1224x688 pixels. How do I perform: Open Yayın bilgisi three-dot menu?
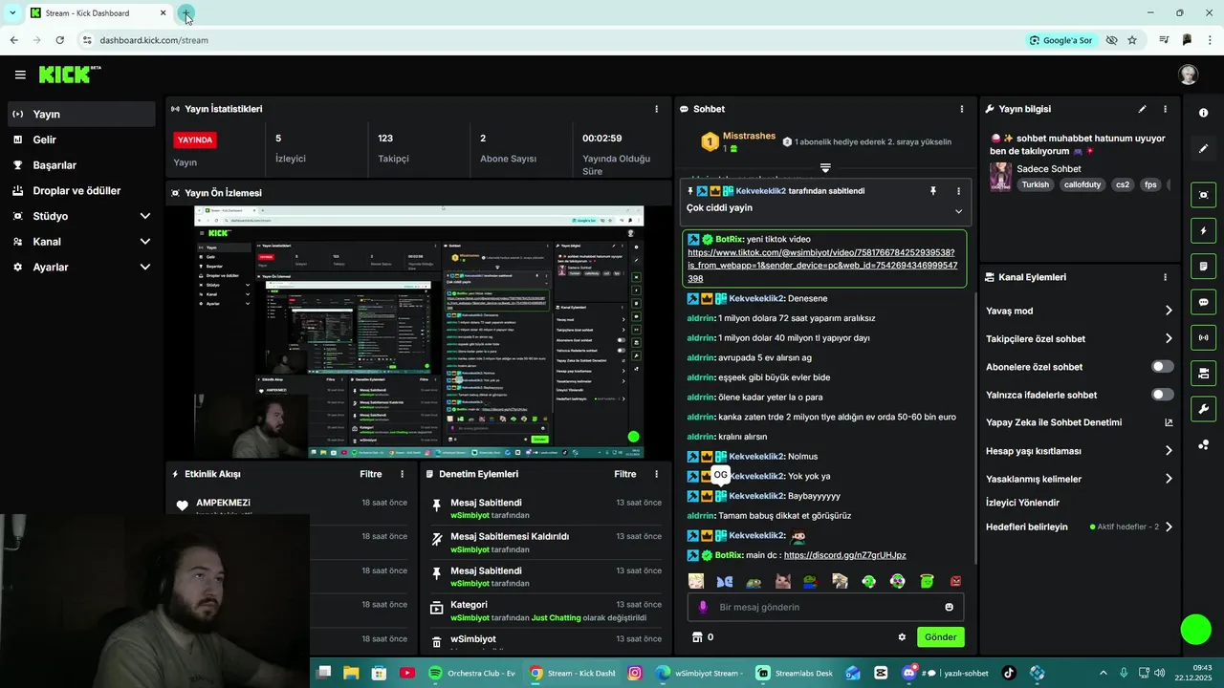tap(1165, 109)
